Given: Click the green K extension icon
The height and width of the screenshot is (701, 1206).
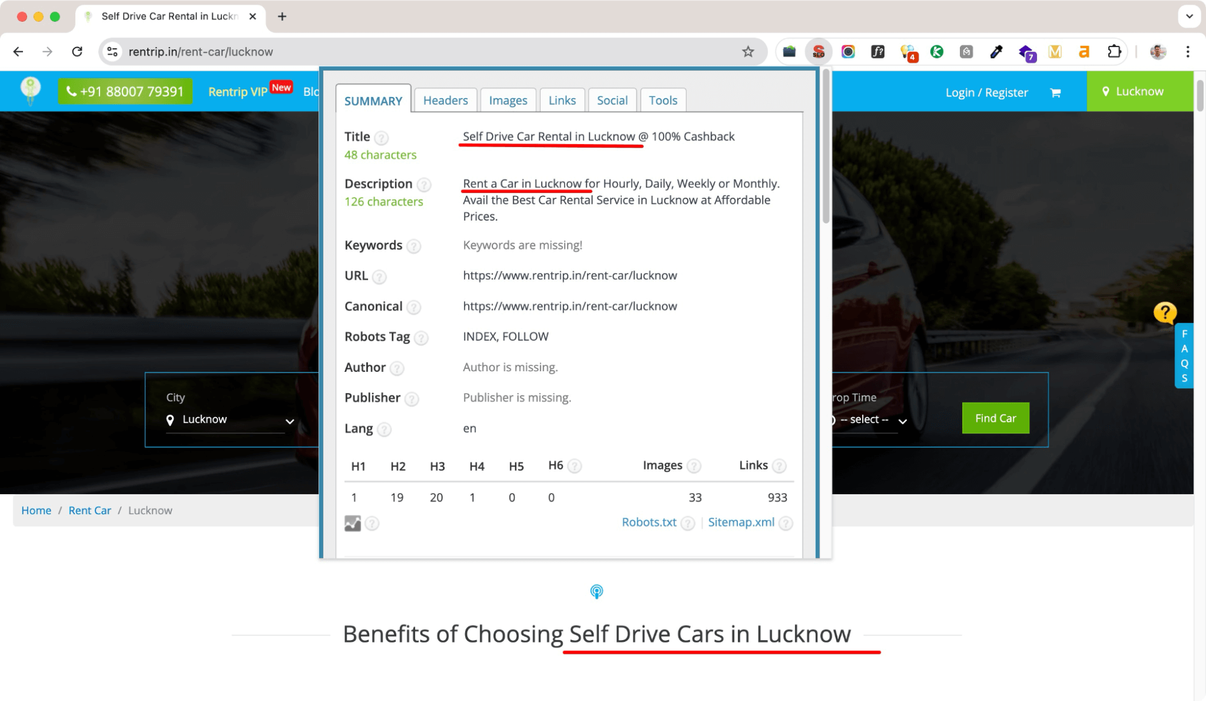Looking at the screenshot, I should coord(937,51).
